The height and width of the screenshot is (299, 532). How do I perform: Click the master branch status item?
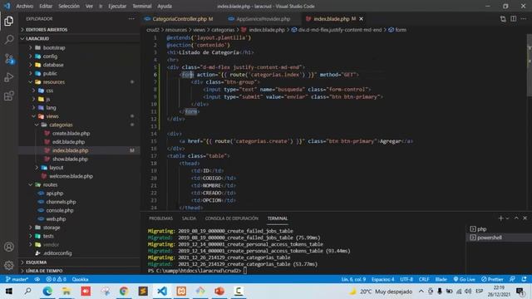point(17,279)
